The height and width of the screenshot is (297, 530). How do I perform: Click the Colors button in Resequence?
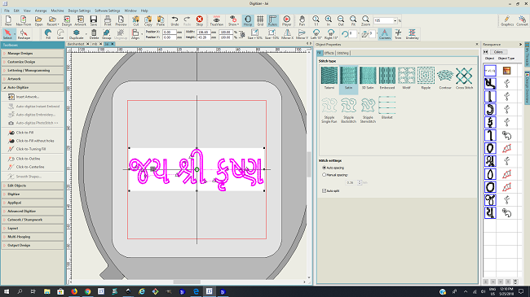pyautogui.click(x=498, y=52)
